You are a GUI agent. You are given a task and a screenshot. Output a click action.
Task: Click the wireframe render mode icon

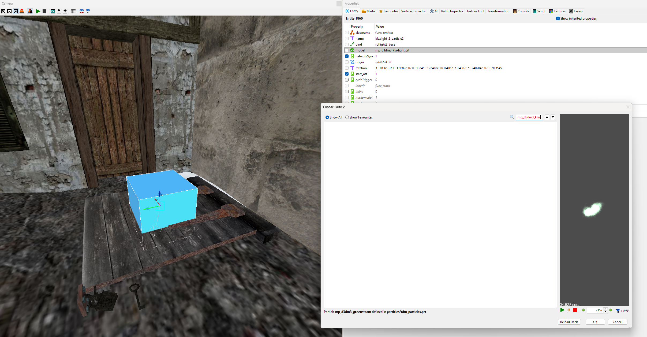3,11
